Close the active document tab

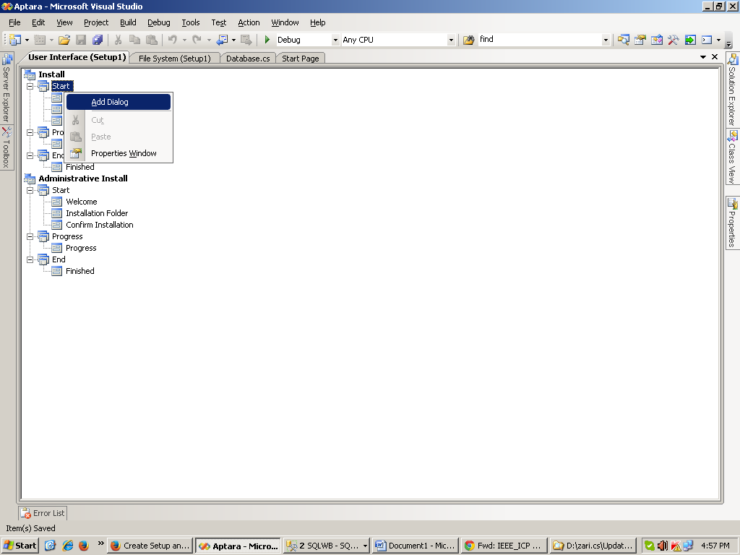click(715, 56)
